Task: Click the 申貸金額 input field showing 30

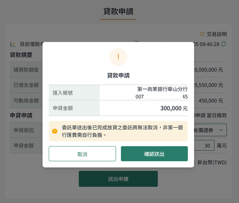Action: pyautogui.click(x=204, y=146)
